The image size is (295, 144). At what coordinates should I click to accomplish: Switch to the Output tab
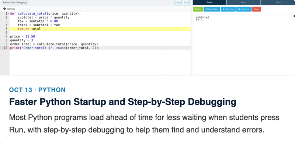tap(209, 3)
